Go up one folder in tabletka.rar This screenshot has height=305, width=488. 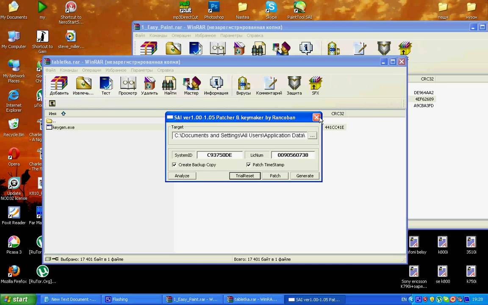(52, 103)
